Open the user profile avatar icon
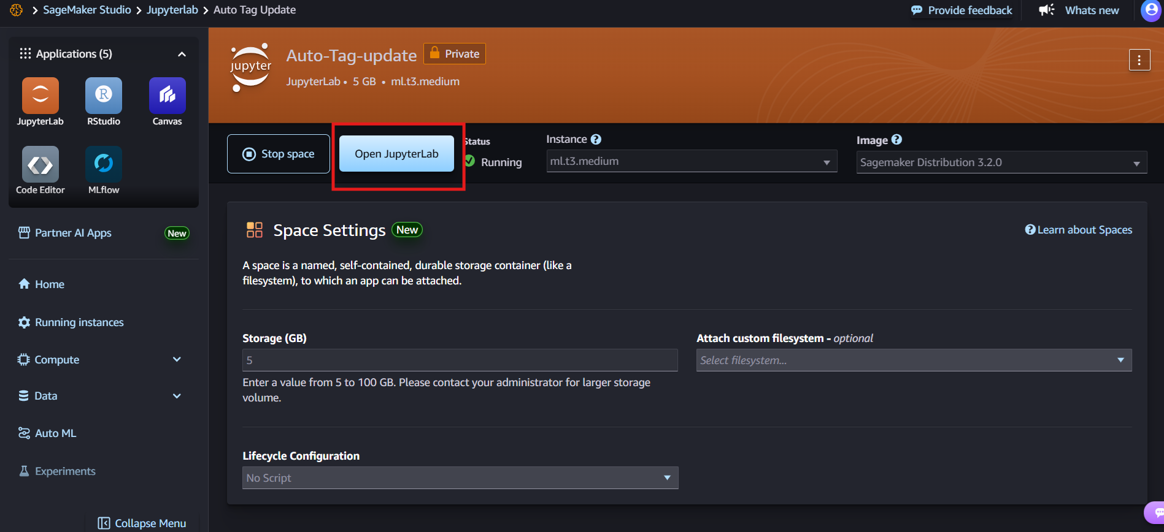 1152,10
